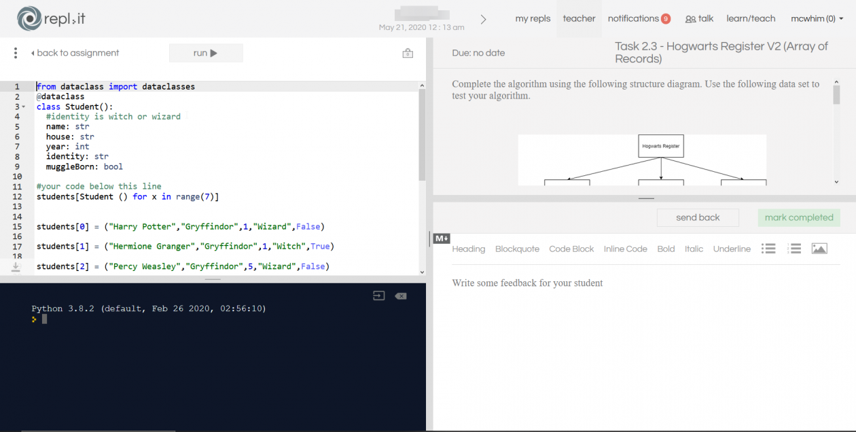Open the three-dot editor menu

tap(16, 53)
